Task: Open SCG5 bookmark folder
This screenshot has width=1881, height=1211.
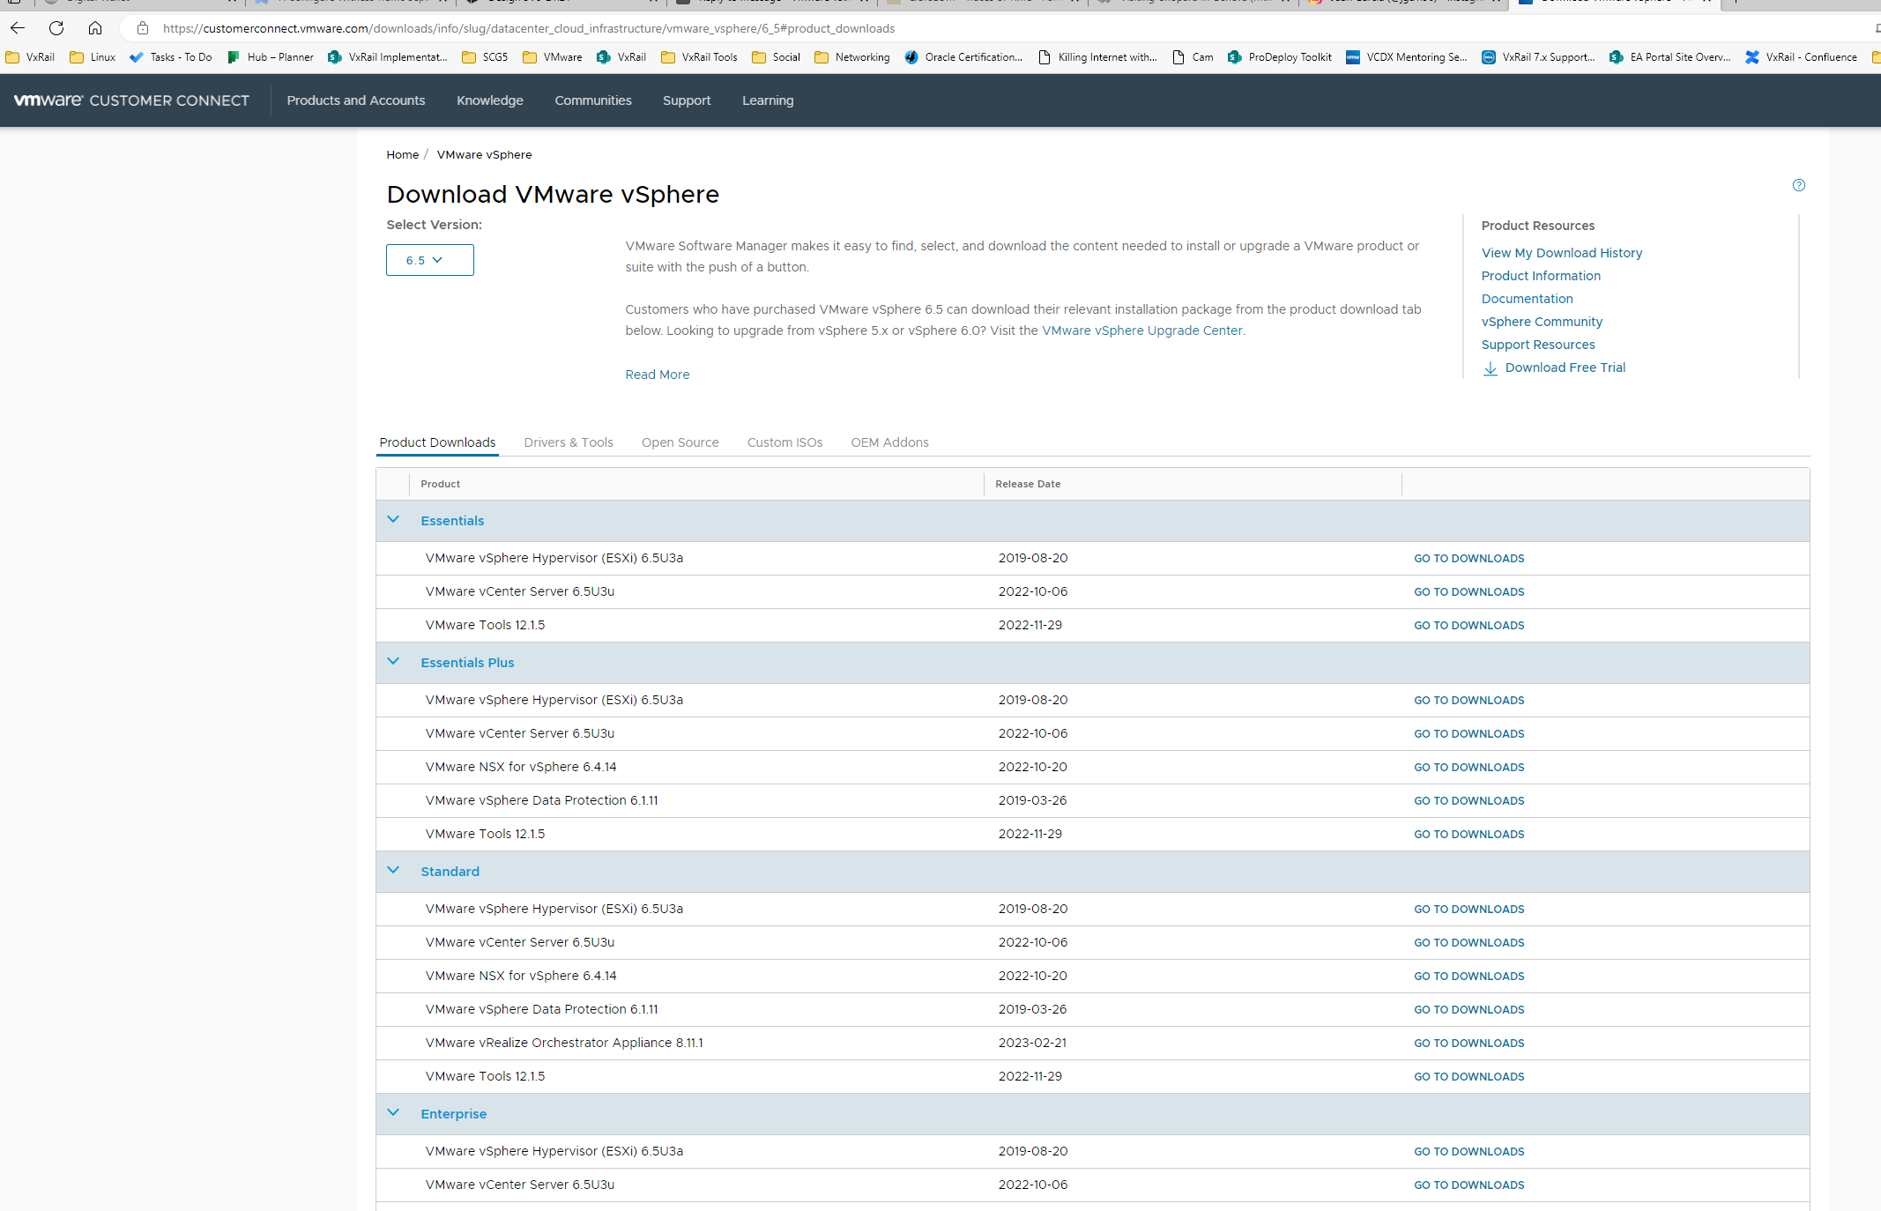Action: [485, 57]
